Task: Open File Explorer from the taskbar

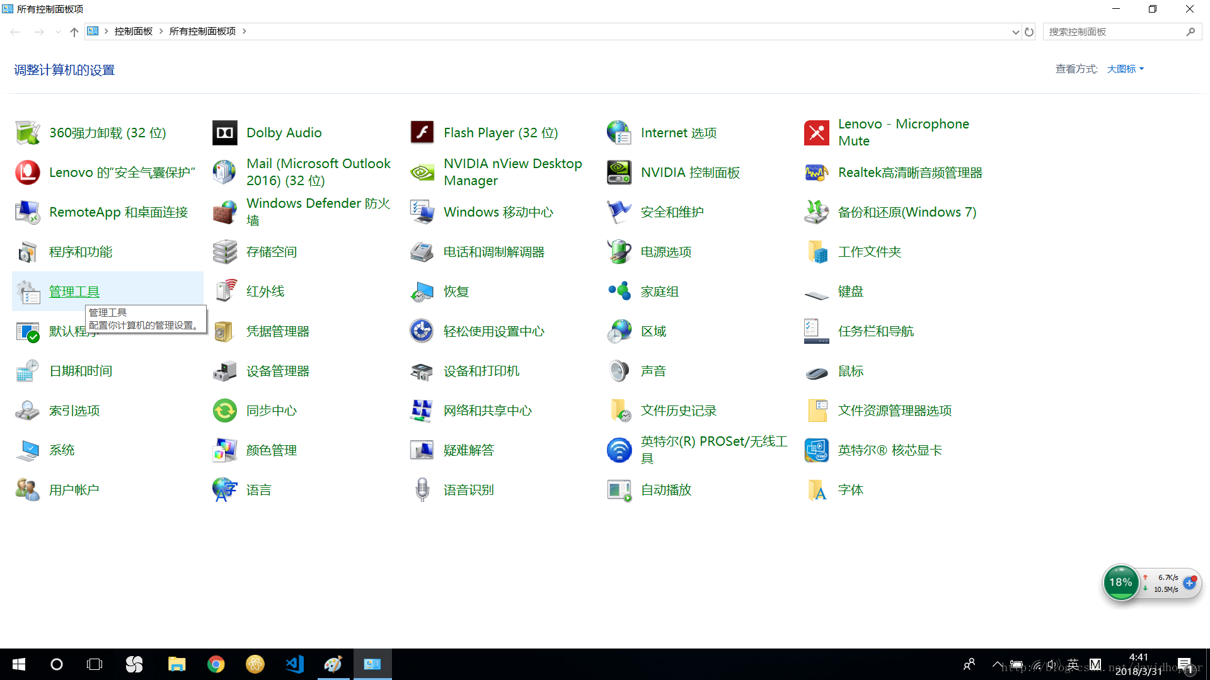Action: 176,664
